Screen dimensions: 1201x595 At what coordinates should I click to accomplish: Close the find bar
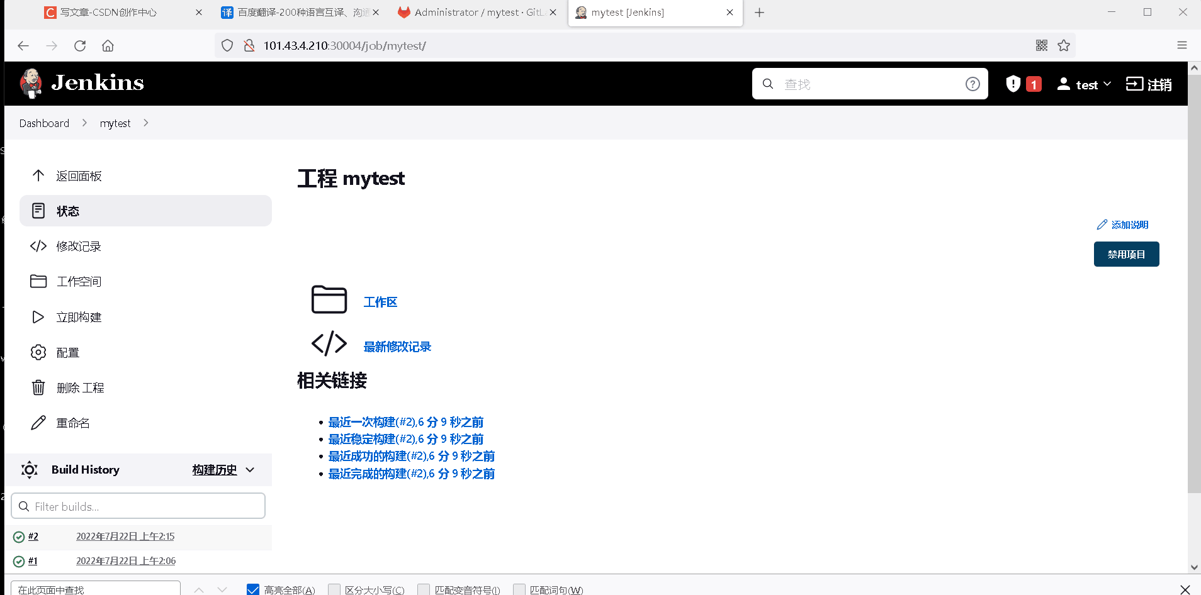tap(1185, 589)
